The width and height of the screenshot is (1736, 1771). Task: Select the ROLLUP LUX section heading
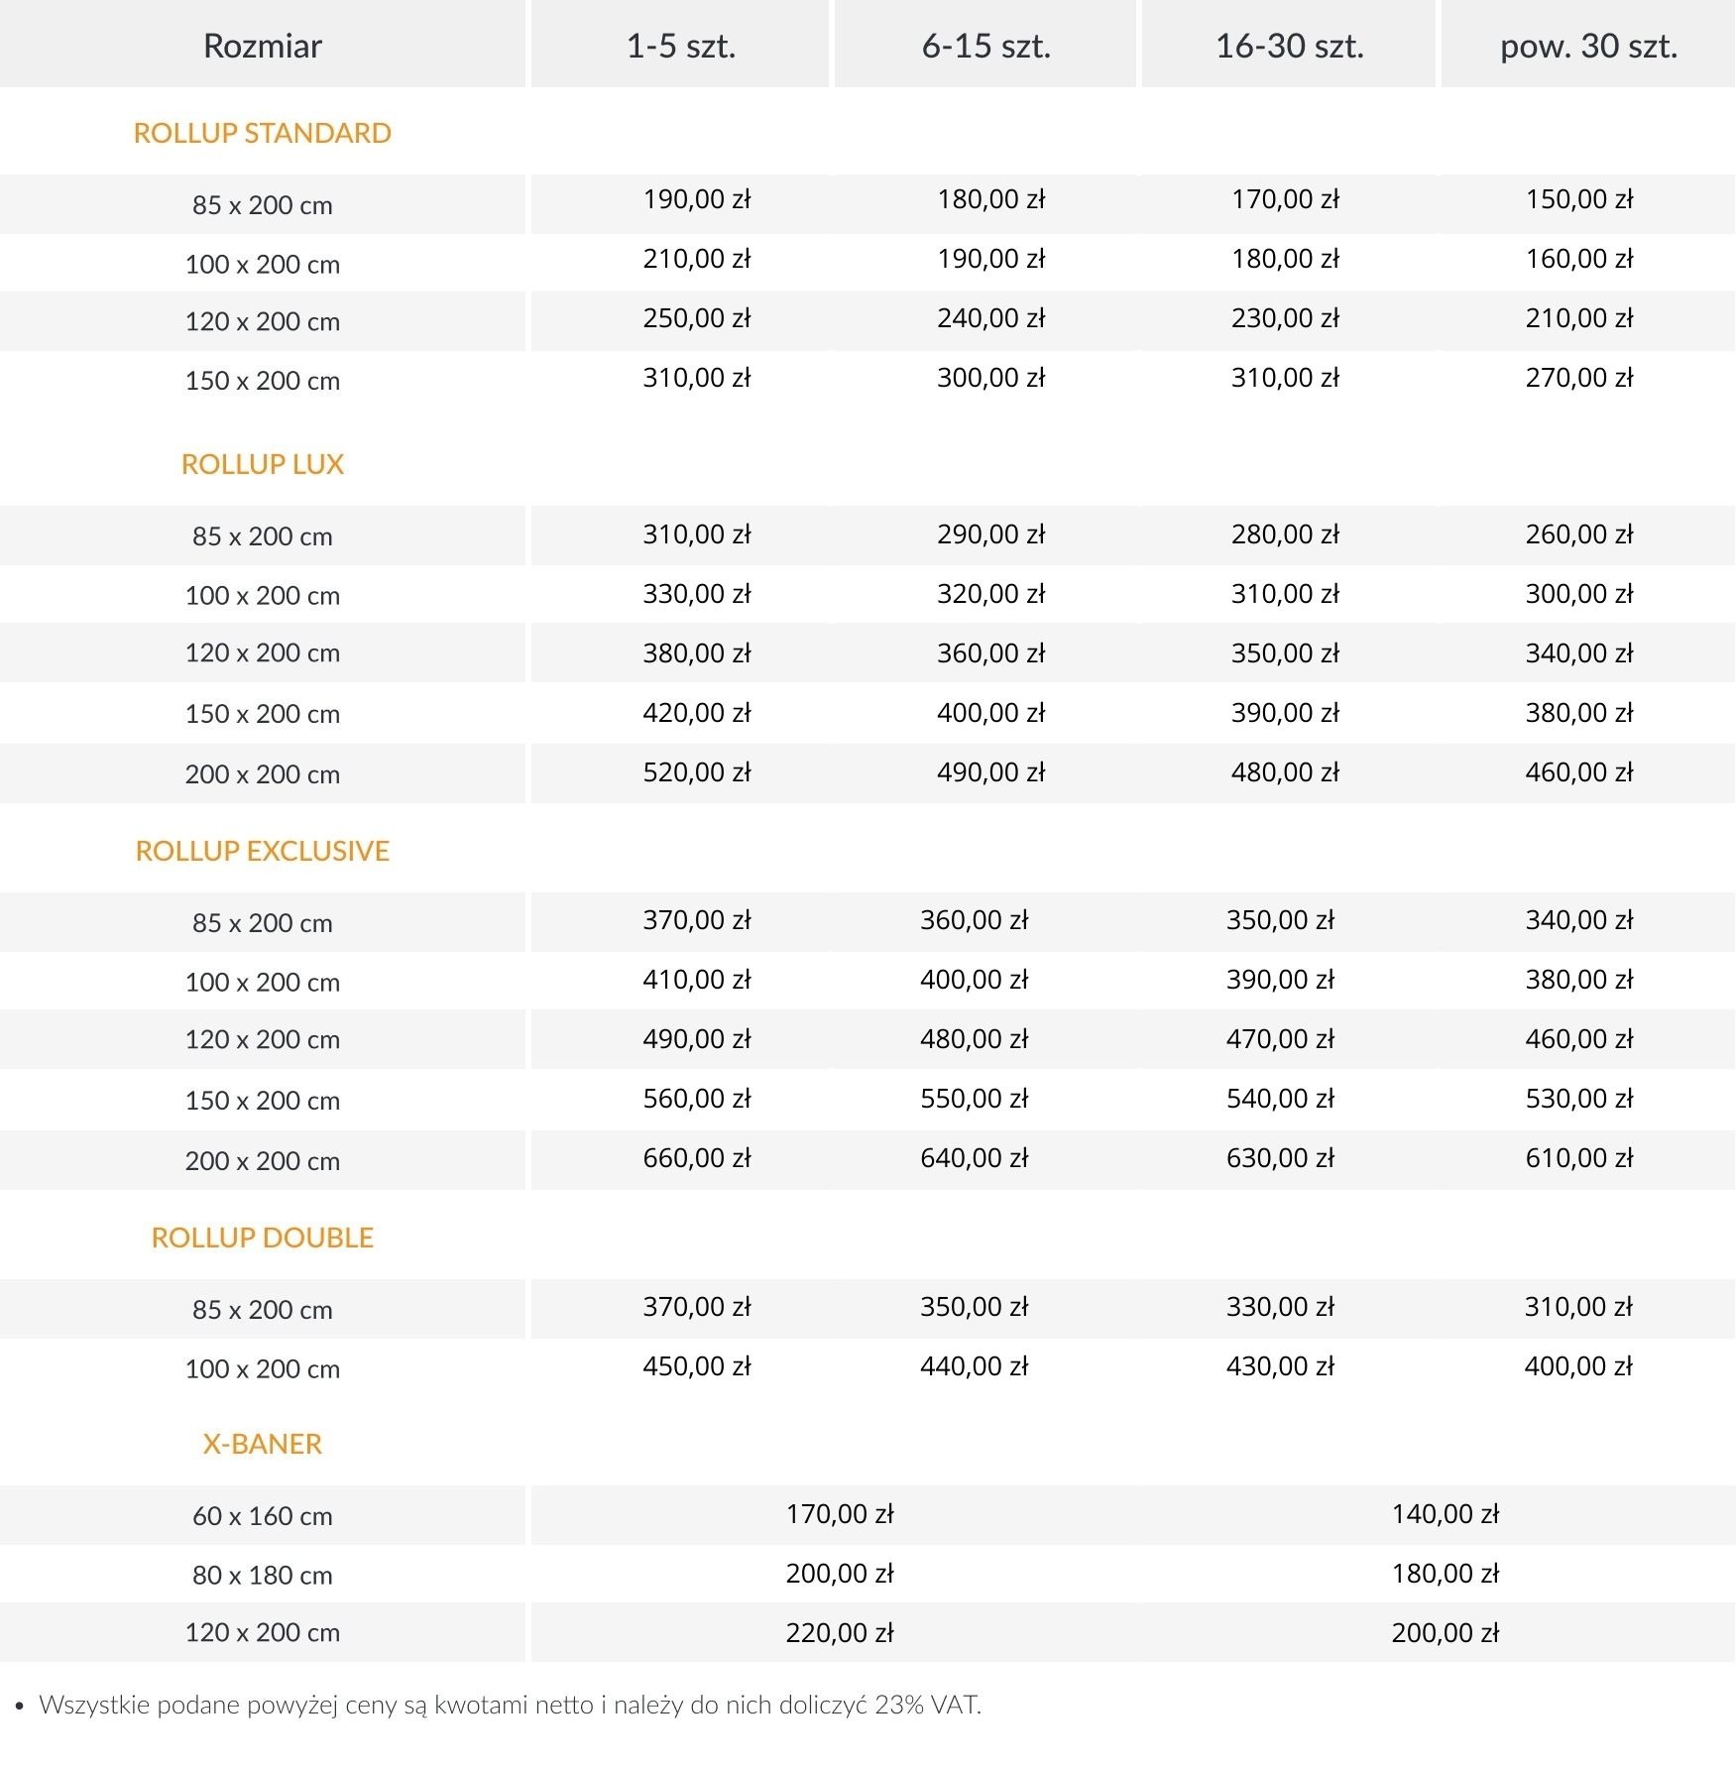tap(262, 464)
